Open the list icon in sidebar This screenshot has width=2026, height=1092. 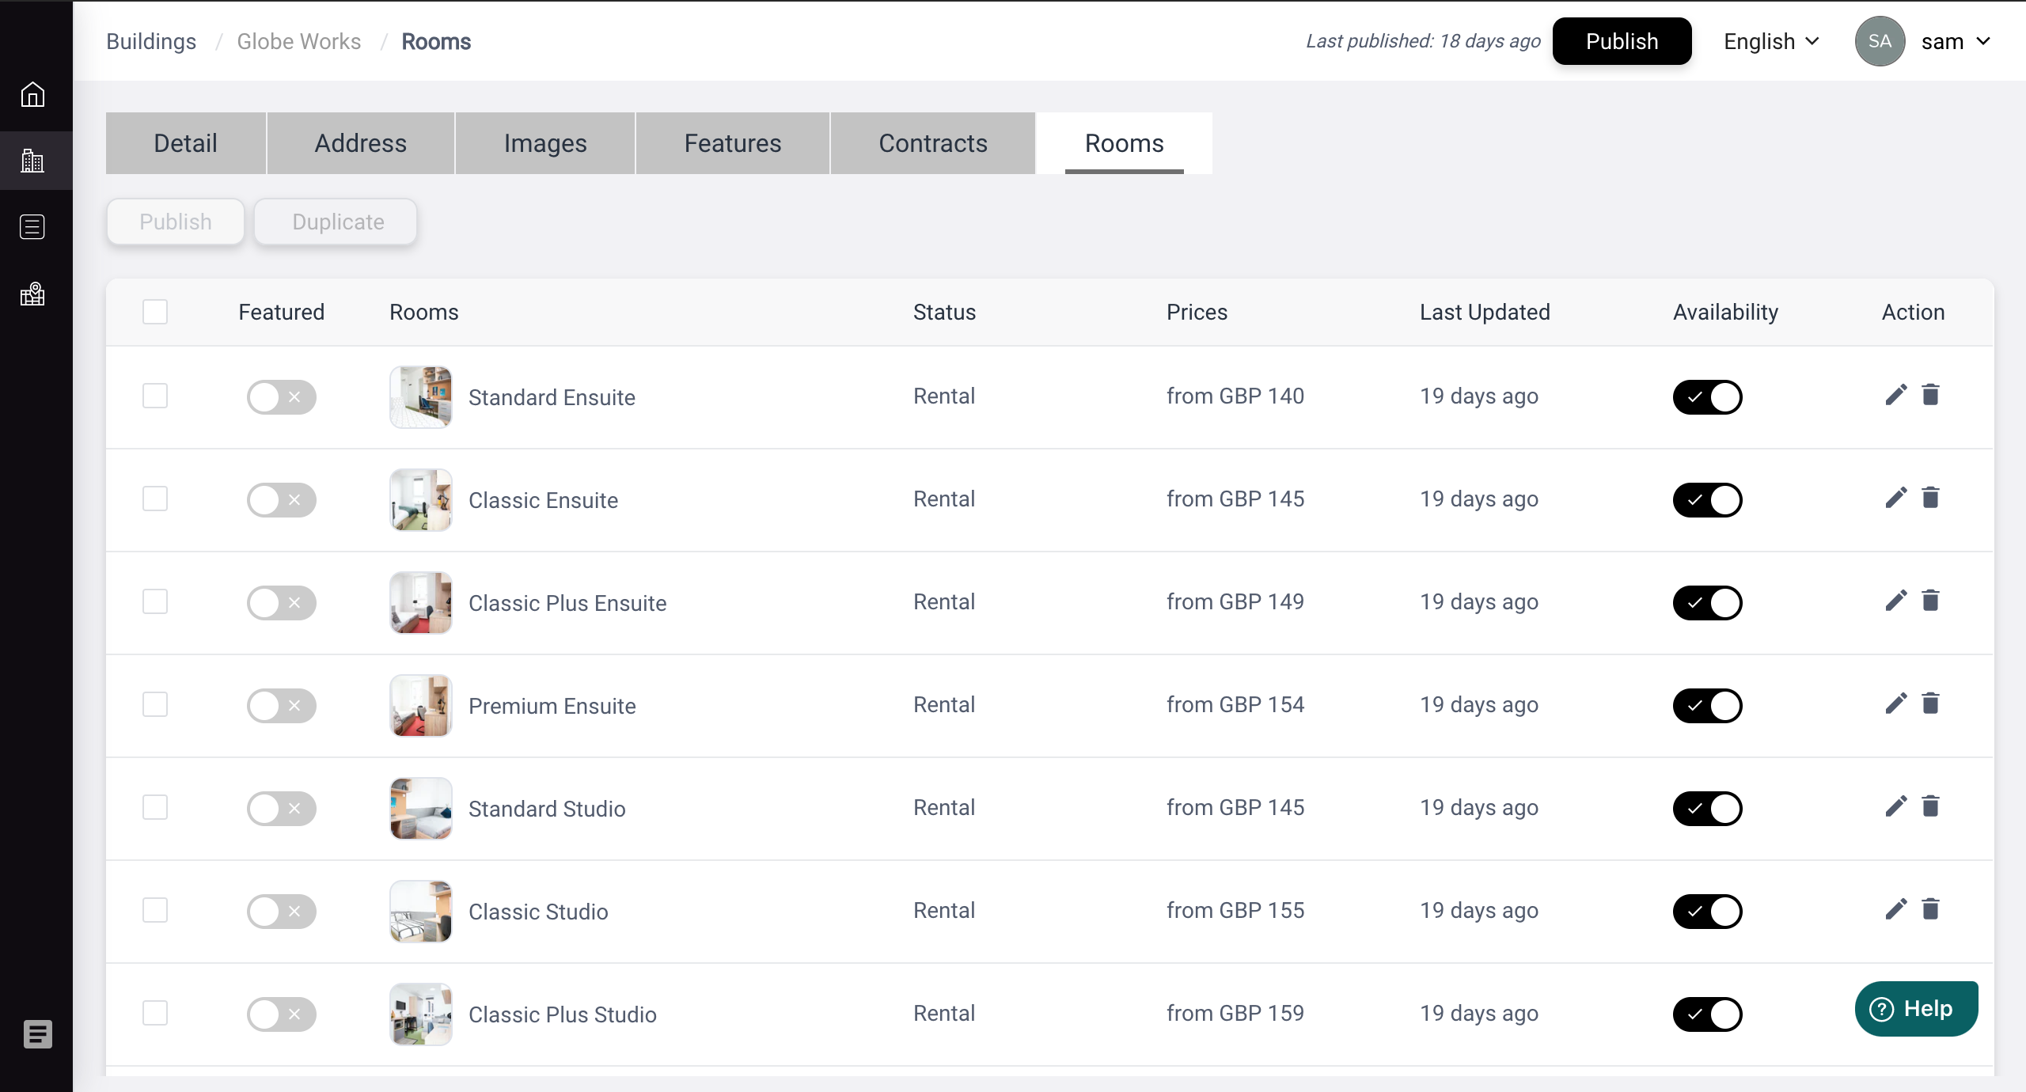coord(32,227)
